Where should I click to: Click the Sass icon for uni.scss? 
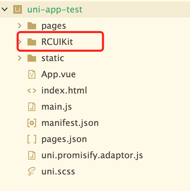[32, 171]
